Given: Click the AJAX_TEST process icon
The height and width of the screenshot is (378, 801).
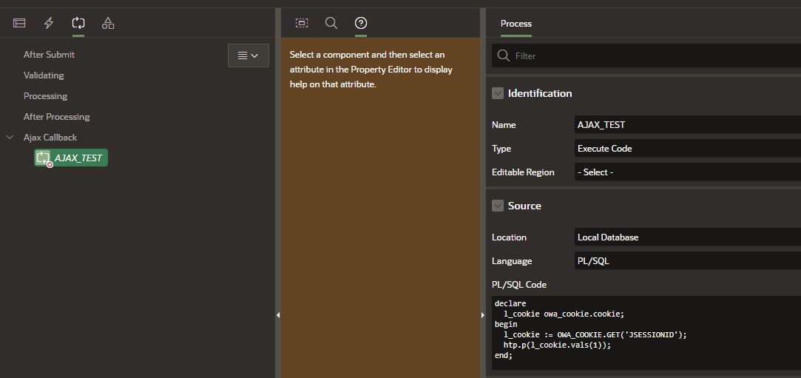Looking at the screenshot, I should coord(43,158).
